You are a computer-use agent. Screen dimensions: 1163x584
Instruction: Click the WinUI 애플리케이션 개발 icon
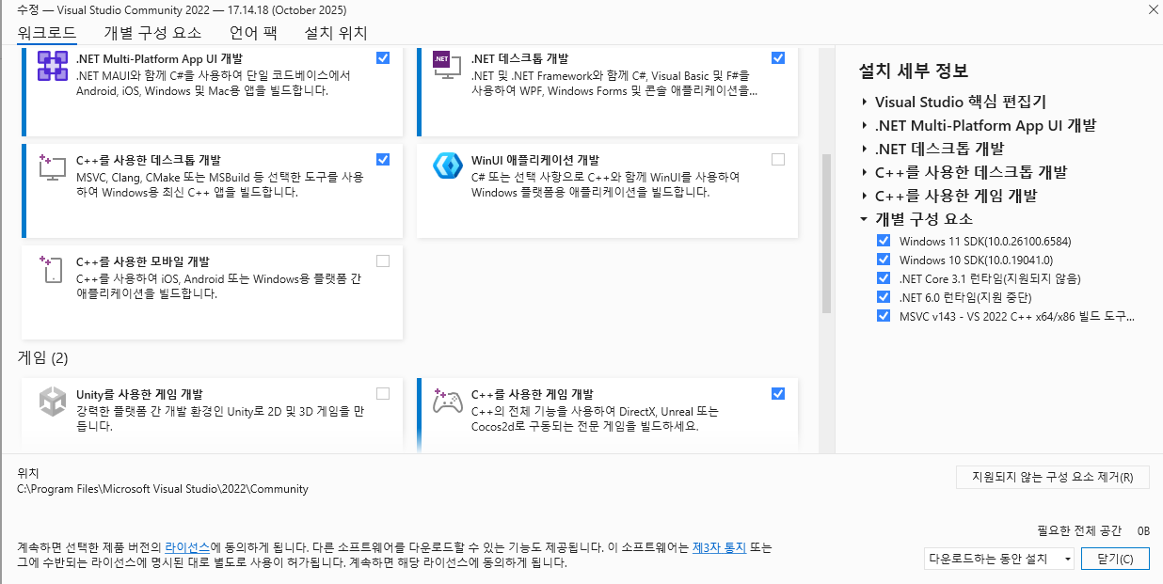[447, 166]
